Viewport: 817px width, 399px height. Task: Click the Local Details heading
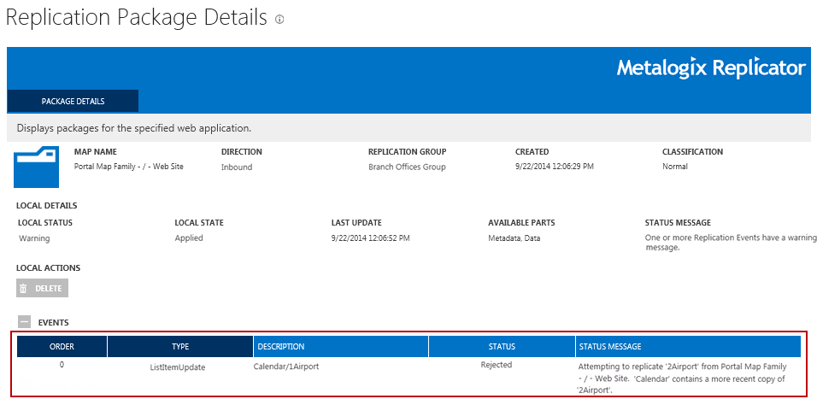[47, 205]
